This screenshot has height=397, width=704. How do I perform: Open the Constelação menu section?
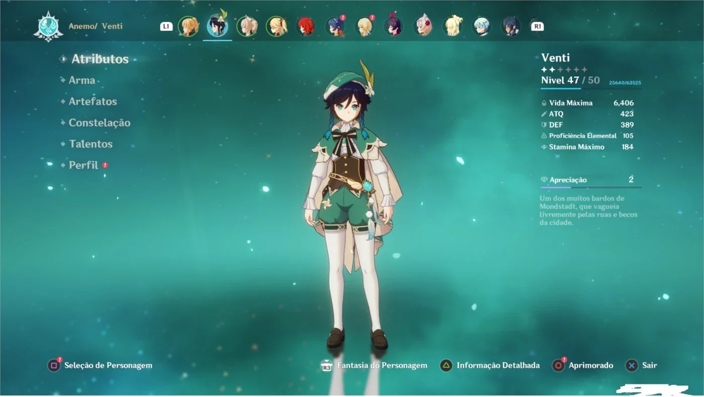click(99, 123)
